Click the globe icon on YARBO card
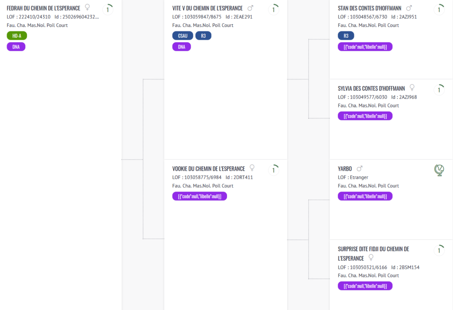The width and height of the screenshot is (453, 310). tap(439, 170)
